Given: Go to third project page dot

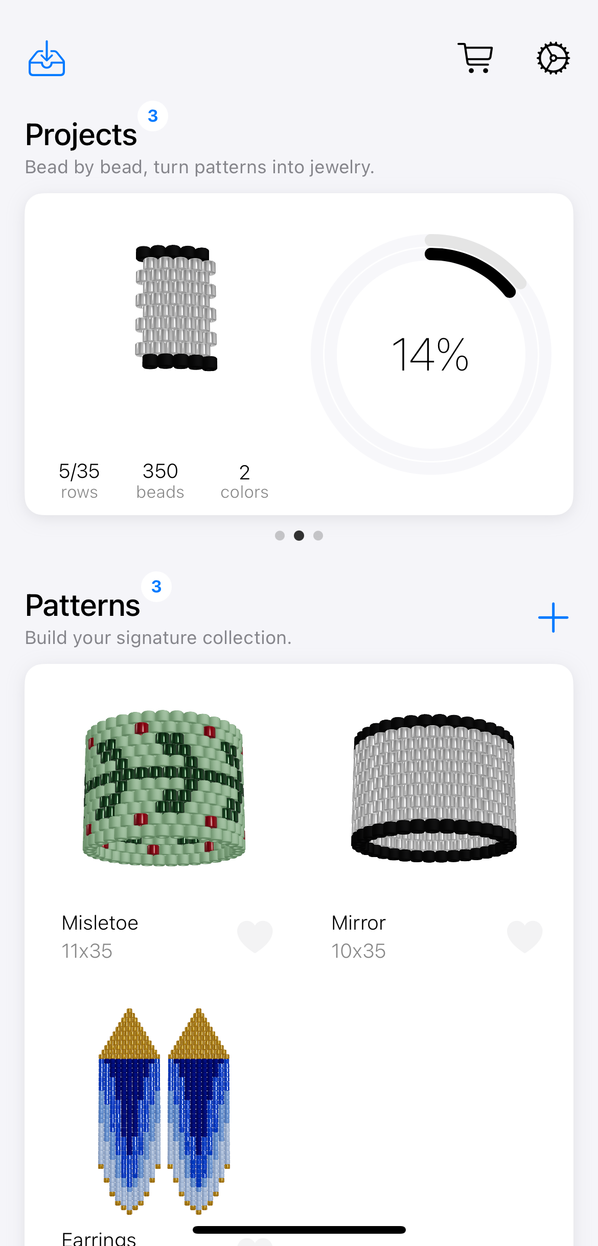Looking at the screenshot, I should point(318,536).
